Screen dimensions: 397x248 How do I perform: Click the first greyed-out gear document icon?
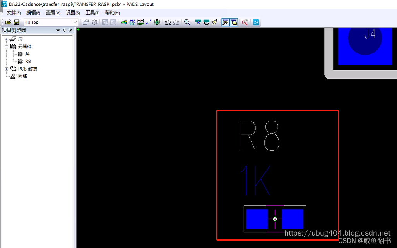tap(105, 22)
